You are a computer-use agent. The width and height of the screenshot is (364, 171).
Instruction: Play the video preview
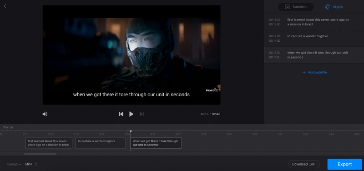131,114
